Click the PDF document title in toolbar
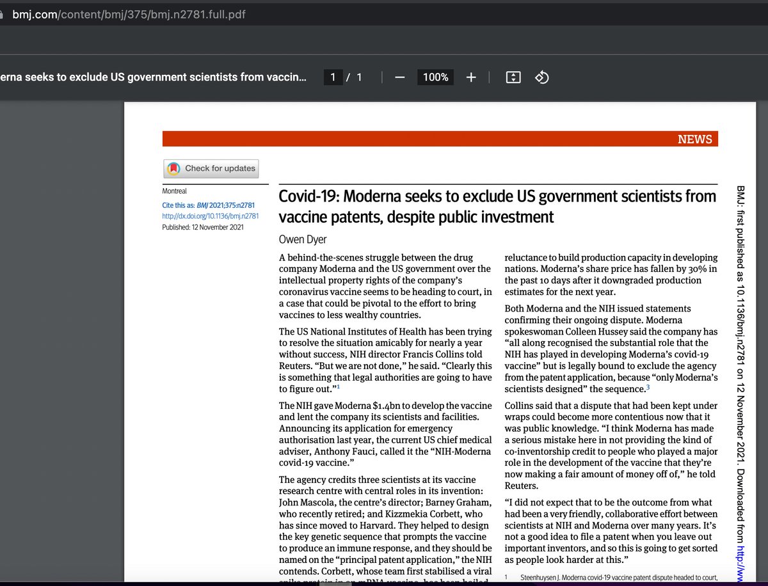Image resolution: width=768 pixels, height=586 pixels. pos(154,77)
